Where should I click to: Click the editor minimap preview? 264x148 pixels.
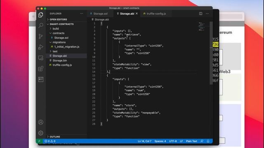[x=202, y=26]
